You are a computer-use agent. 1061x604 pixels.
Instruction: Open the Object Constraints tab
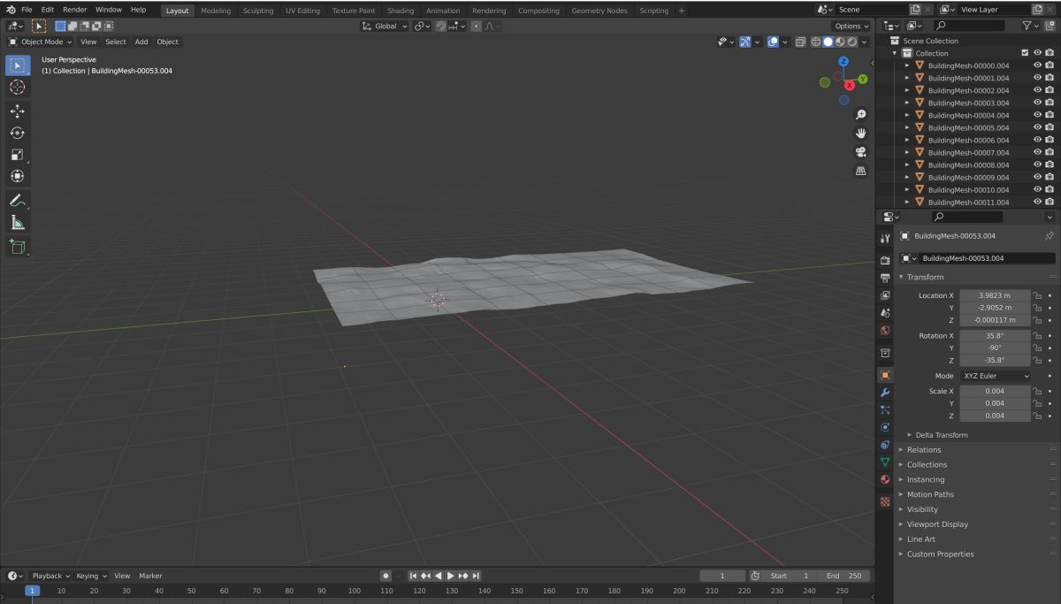coord(885,445)
